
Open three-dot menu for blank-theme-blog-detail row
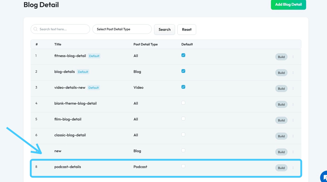[293, 105]
